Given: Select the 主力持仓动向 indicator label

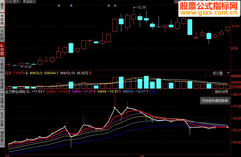Looking at the screenshot, I should [x=15, y=92].
